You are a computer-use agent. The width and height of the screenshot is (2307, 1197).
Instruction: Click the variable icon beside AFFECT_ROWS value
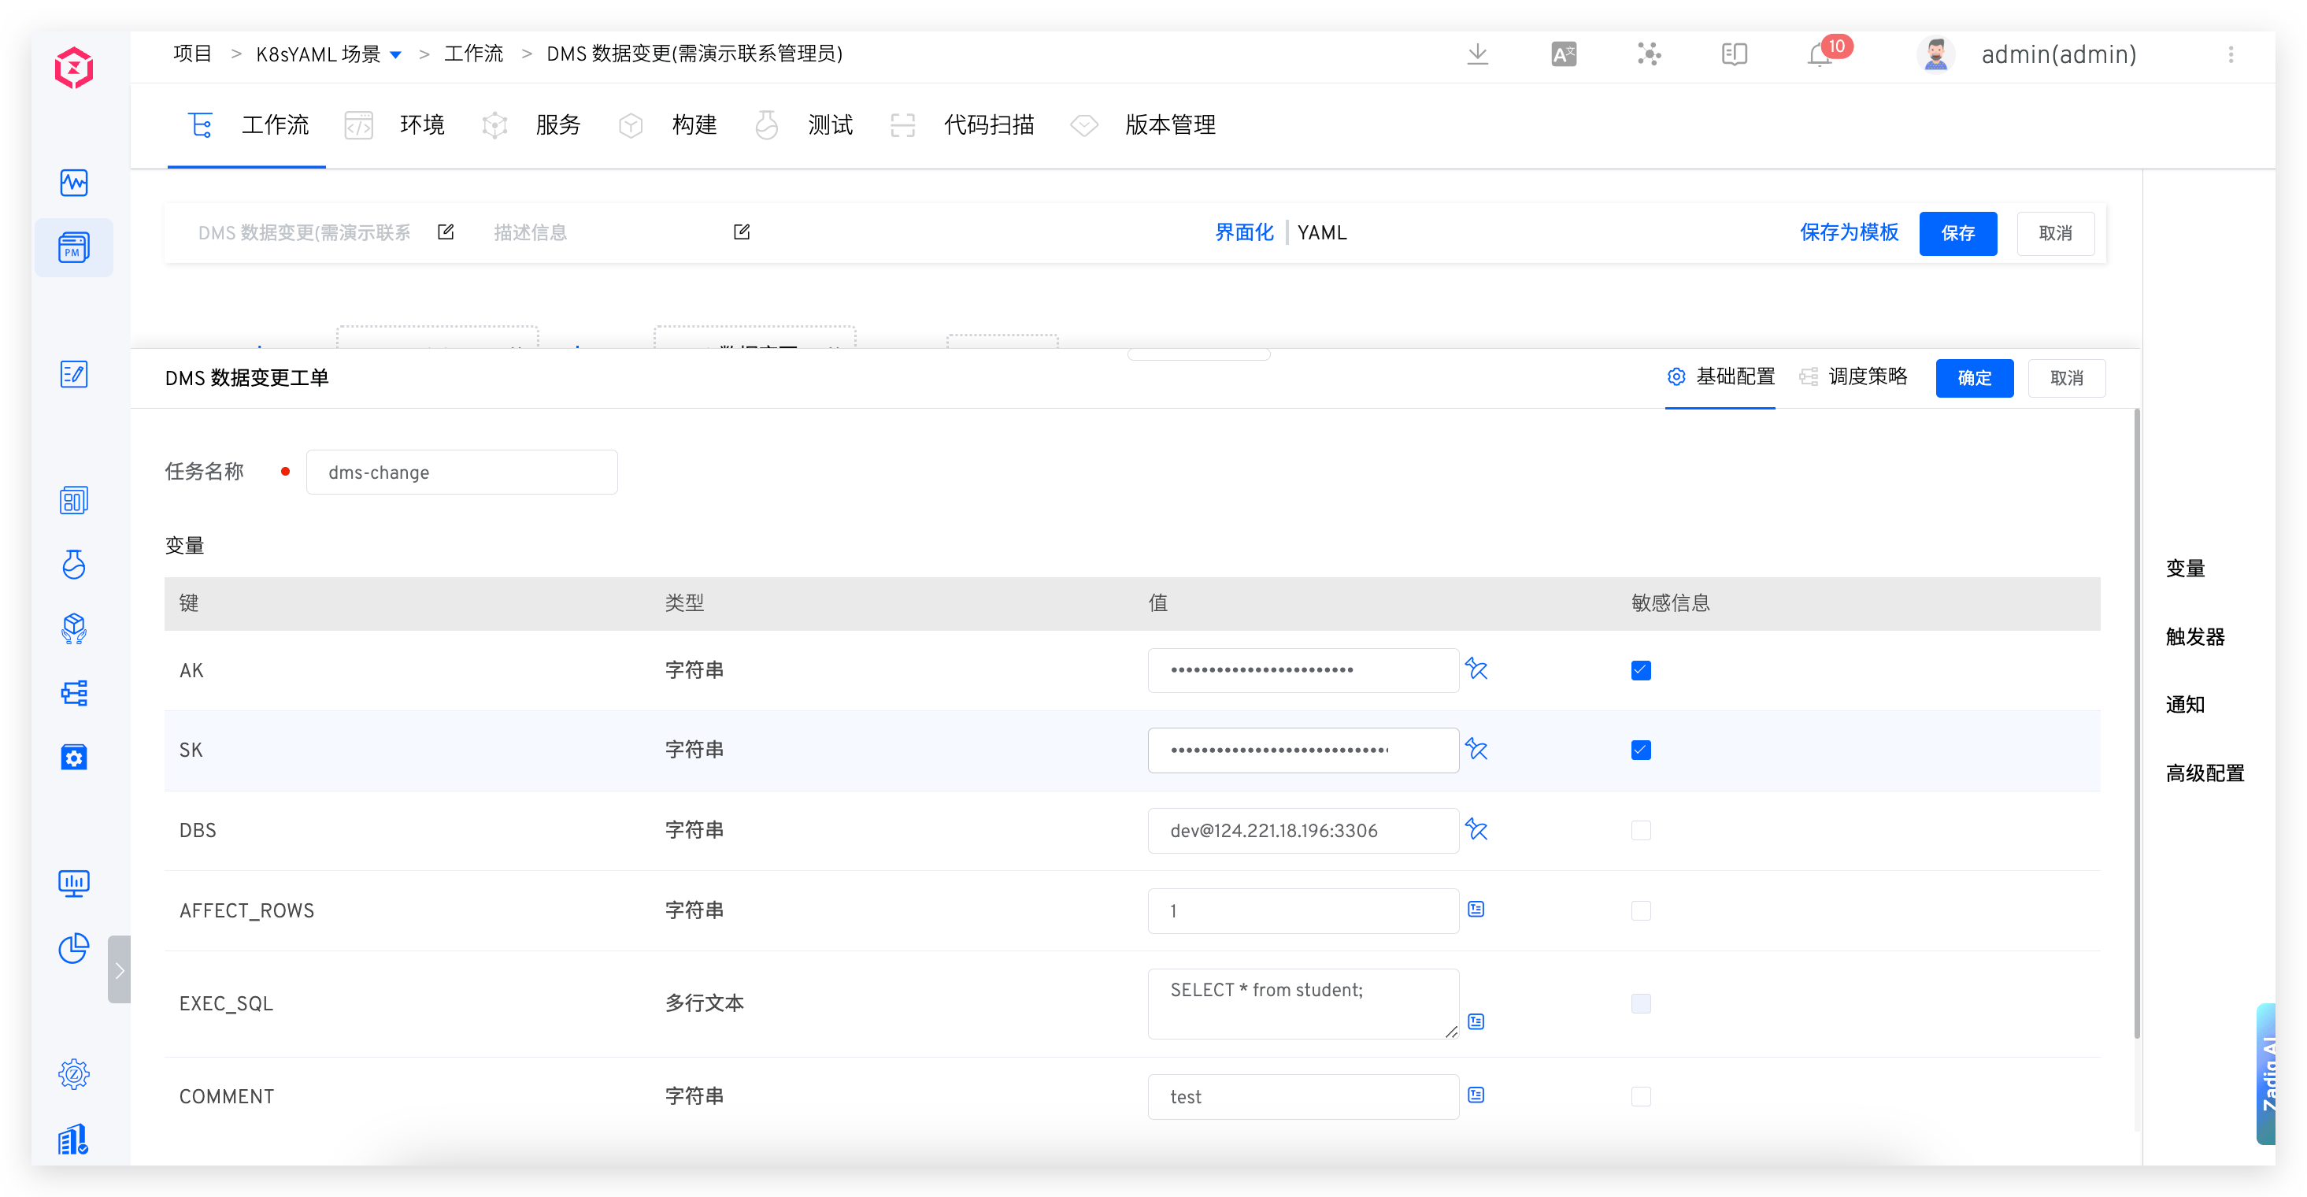tap(1476, 910)
